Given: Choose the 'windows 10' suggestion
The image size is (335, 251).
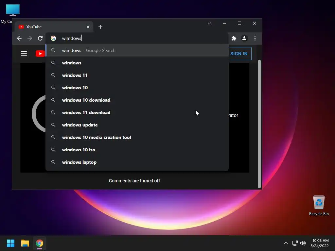Looking at the screenshot, I should coord(137,88).
